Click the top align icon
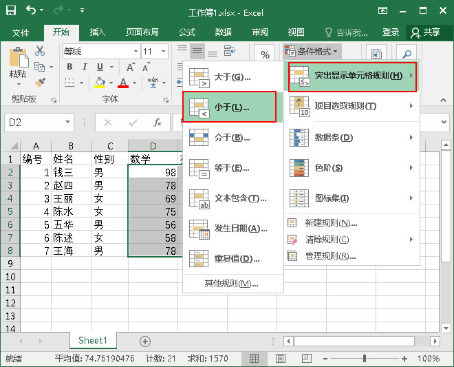The height and width of the screenshot is (367, 454). 182,49
